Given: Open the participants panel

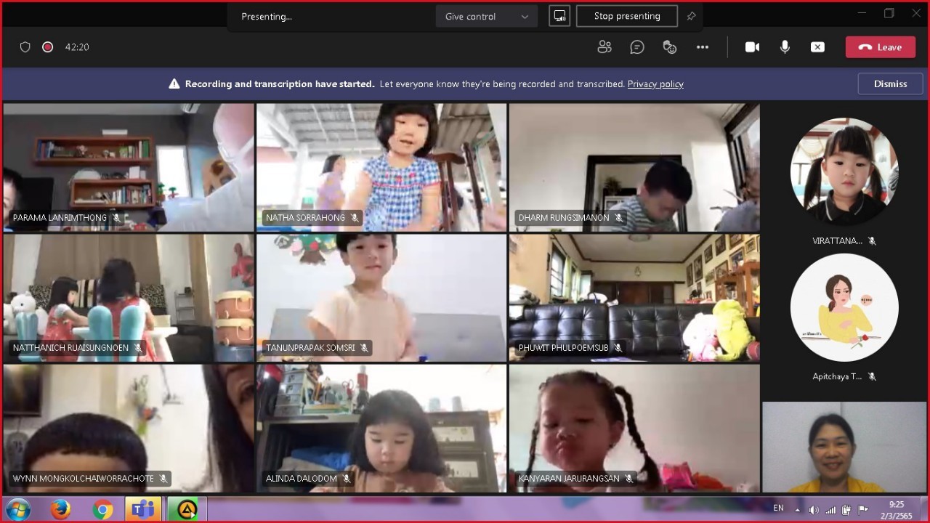Looking at the screenshot, I should click(x=604, y=47).
